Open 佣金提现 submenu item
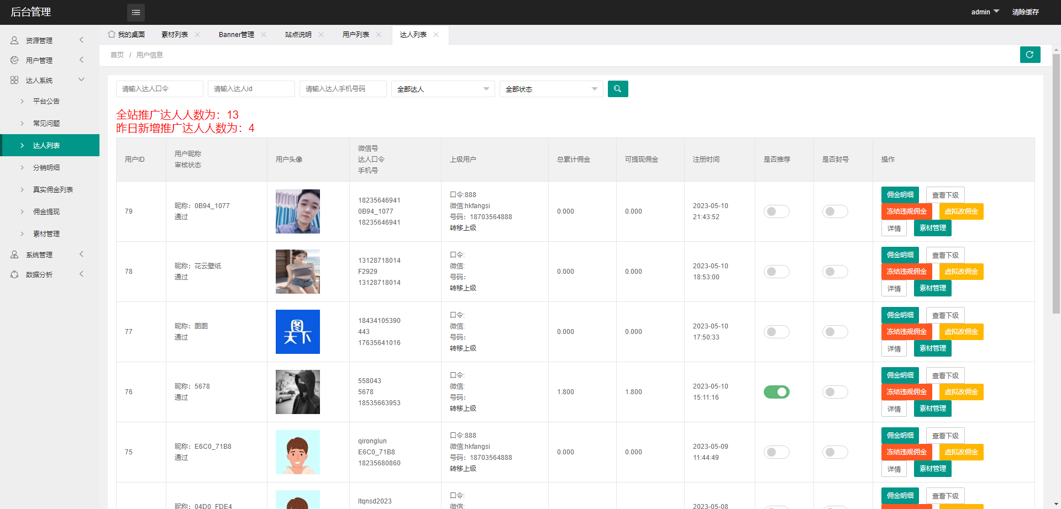The height and width of the screenshot is (509, 1061). [50, 211]
